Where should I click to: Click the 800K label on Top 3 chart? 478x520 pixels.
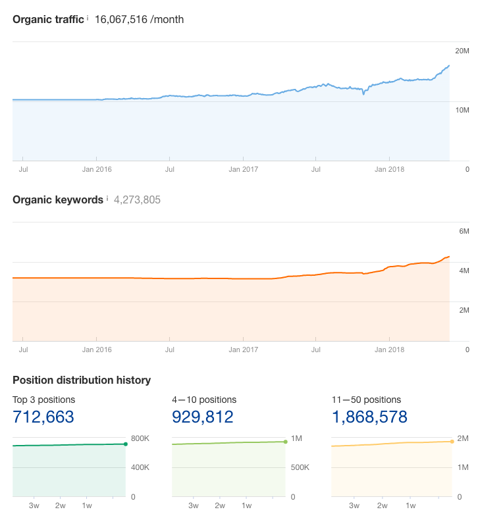coord(140,438)
